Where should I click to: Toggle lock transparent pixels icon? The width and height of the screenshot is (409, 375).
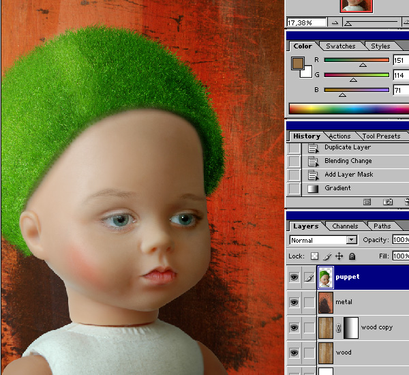pyautogui.click(x=314, y=256)
